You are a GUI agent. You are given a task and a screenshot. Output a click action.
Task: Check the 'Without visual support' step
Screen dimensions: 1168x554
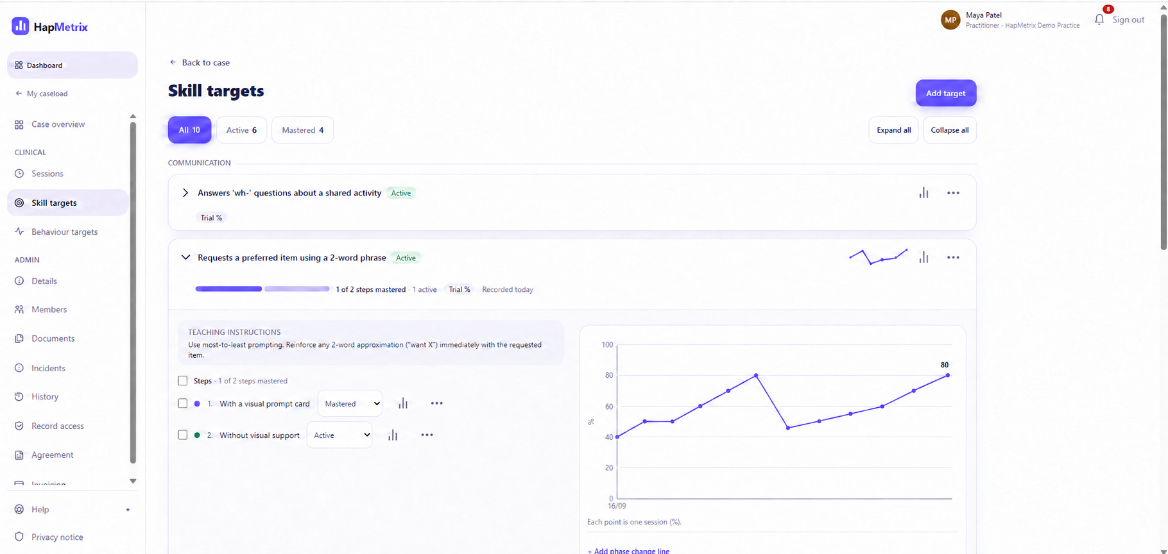tap(183, 435)
